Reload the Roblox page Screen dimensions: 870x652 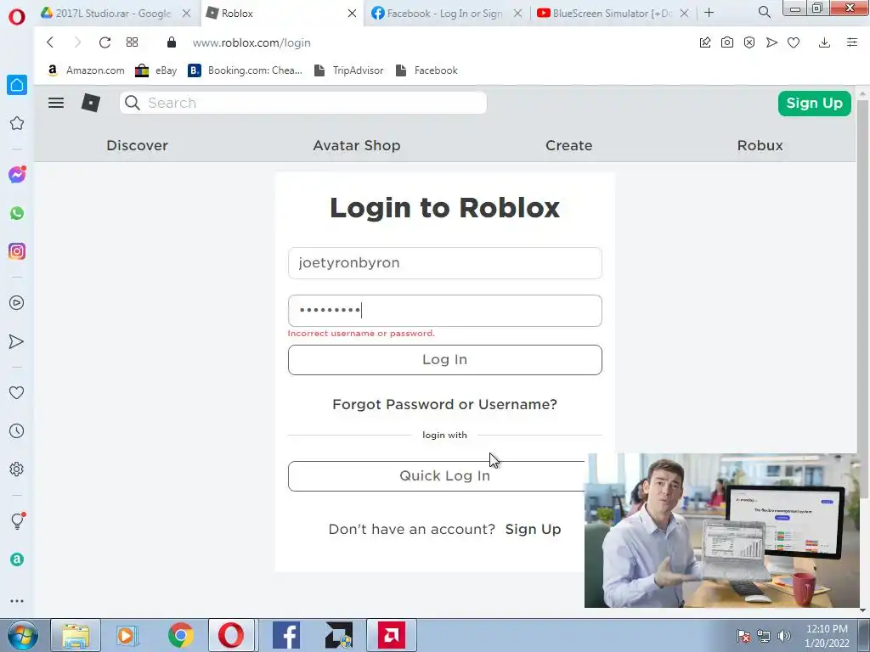(x=105, y=42)
